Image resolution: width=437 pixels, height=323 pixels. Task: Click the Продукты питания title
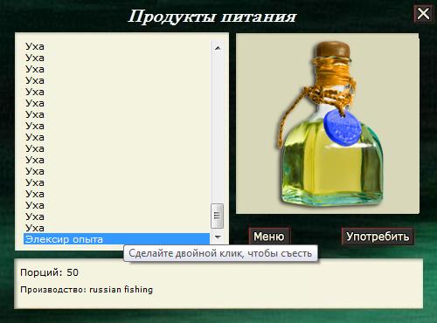tap(212, 17)
